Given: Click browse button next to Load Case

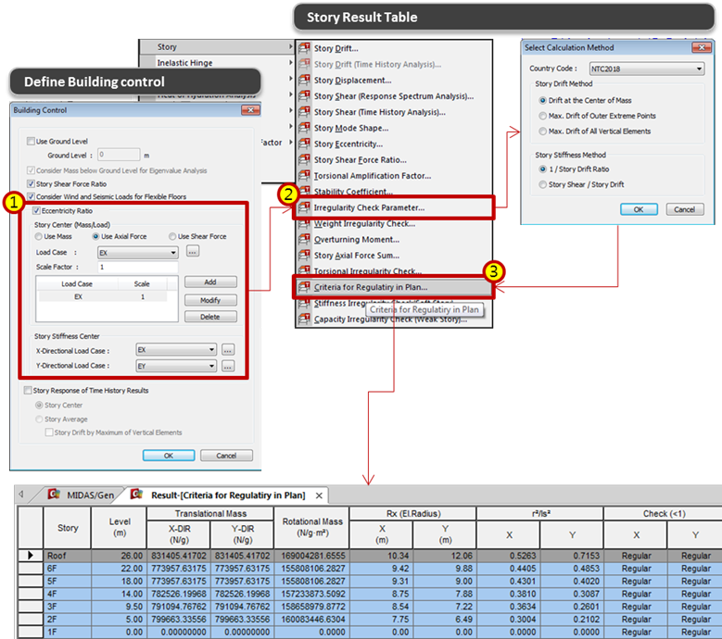Looking at the screenshot, I should [x=193, y=252].
